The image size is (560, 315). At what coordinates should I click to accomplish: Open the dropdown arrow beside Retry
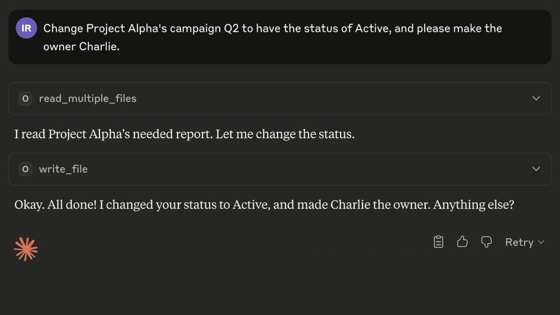pyautogui.click(x=541, y=242)
